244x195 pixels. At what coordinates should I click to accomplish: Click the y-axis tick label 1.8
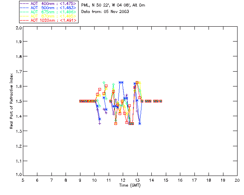(19, 56)
